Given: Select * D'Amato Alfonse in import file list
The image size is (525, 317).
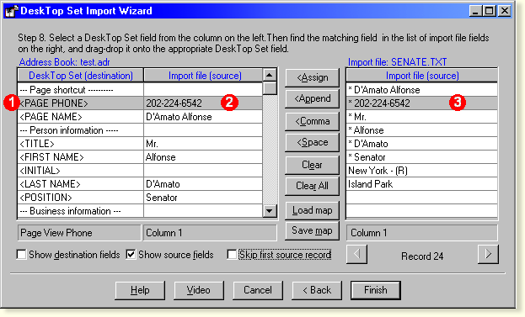Looking at the screenshot, I should point(422,90).
